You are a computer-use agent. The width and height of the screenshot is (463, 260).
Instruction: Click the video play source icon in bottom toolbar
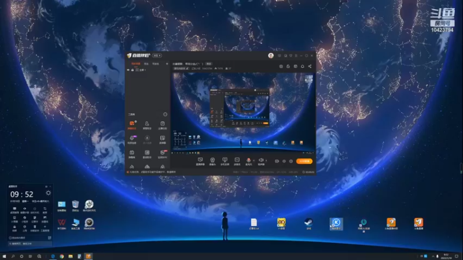(x=237, y=160)
